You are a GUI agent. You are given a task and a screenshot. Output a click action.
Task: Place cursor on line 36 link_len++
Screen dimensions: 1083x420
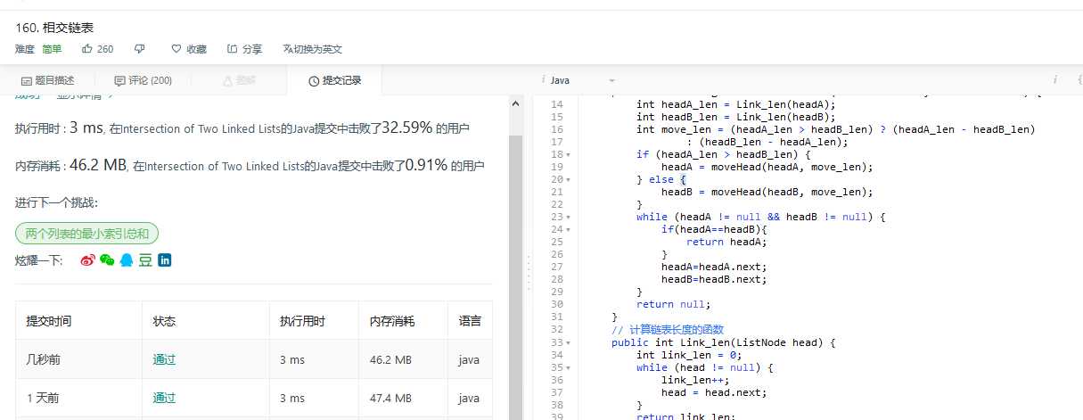pyautogui.click(x=698, y=379)
